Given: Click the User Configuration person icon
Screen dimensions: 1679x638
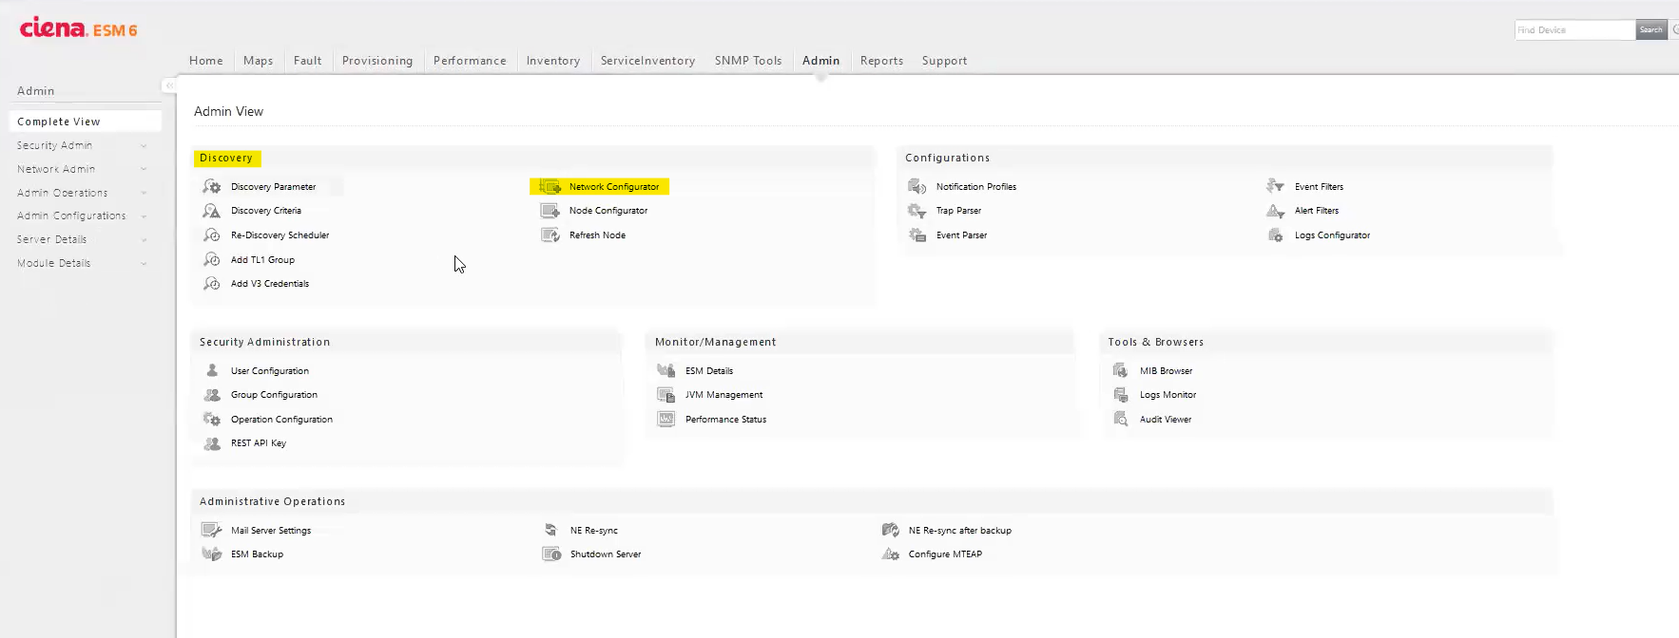Looking at the screenshot, I should pos(212,370).
